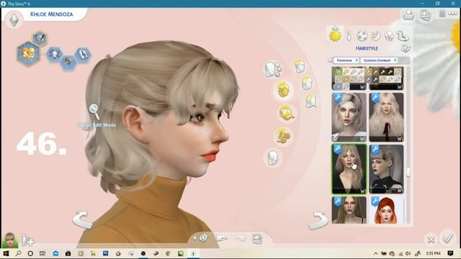Open the save to library icon
The width and height of the screenshot is (461, 259).
click(408, 14)
